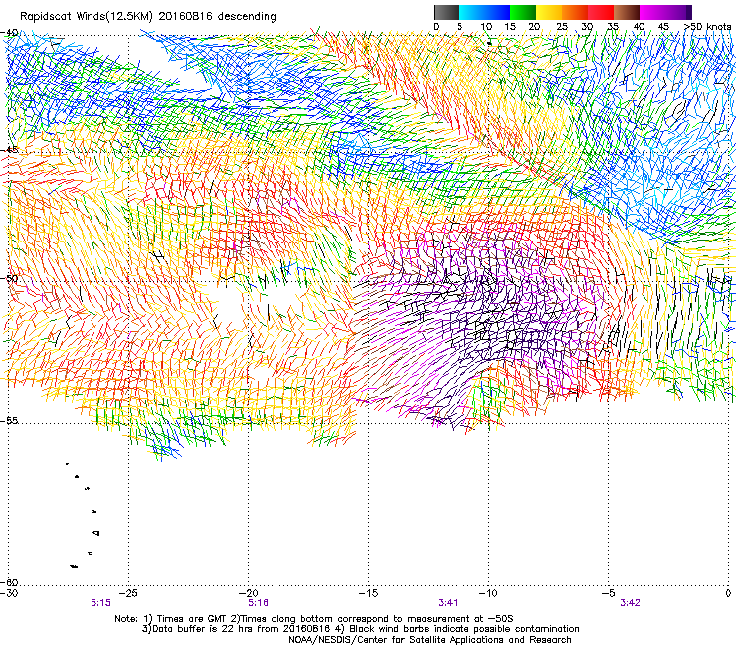The image size is (736, 646).
Task: Click the gray 0–5 knots legend swatch
Action: click(446, 12)
